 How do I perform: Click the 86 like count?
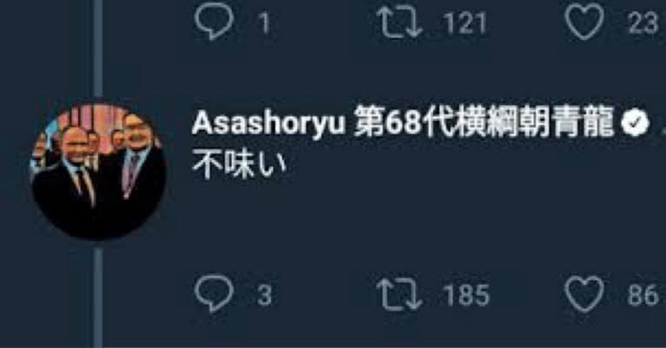click(x=643, y=295)
